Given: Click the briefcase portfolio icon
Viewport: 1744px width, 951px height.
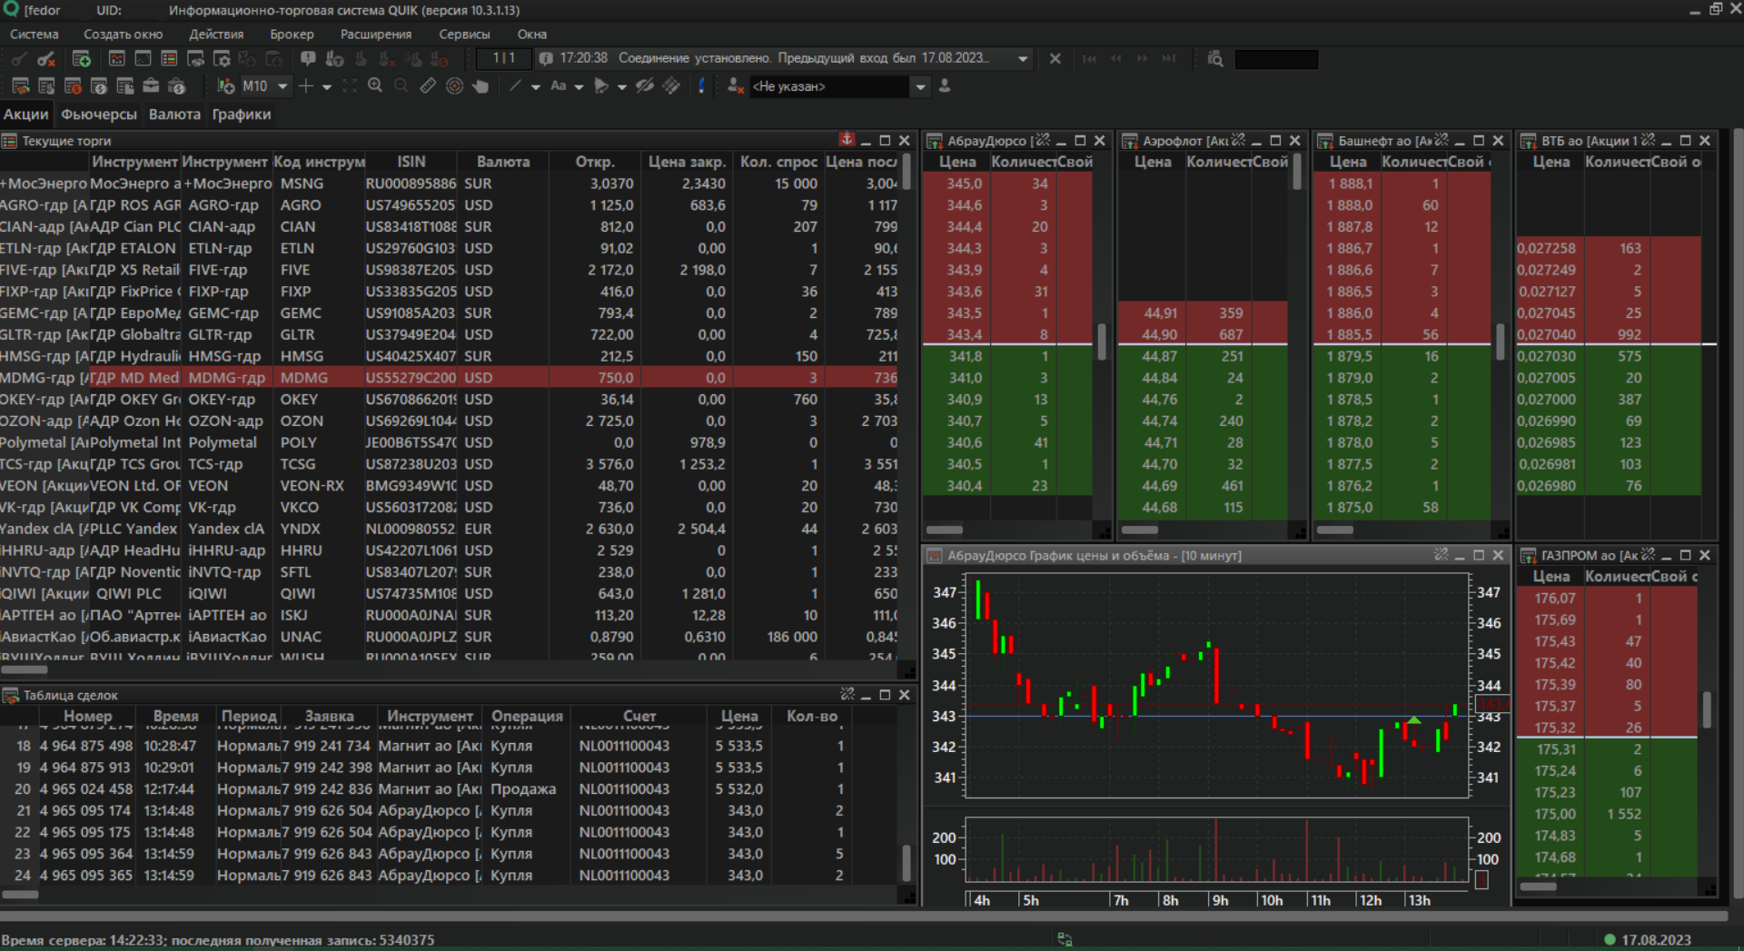Looking at the screenshot, I should (151, 86).
